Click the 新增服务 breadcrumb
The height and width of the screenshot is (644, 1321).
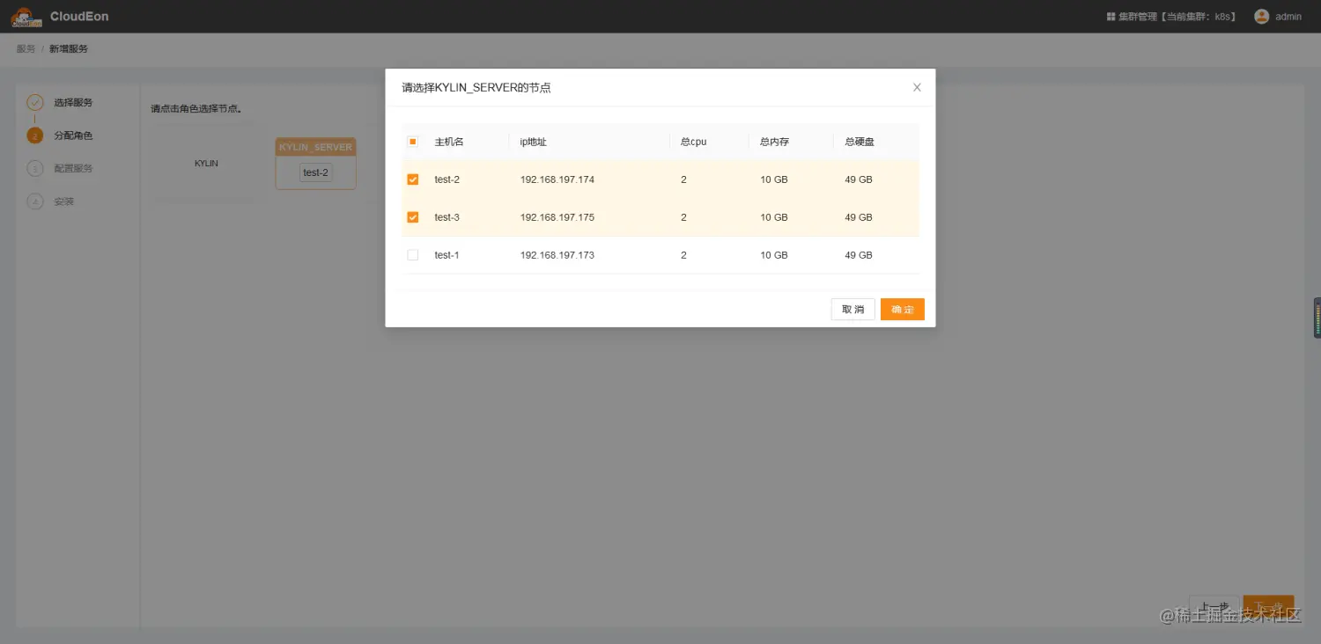69,48
